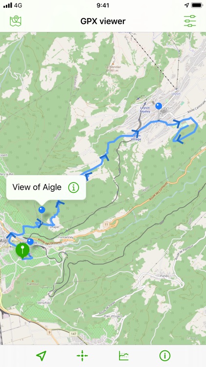This screenshot has width=206, height=367.
Task: Tap the GPX viewer title
Action: pos(103,22)
